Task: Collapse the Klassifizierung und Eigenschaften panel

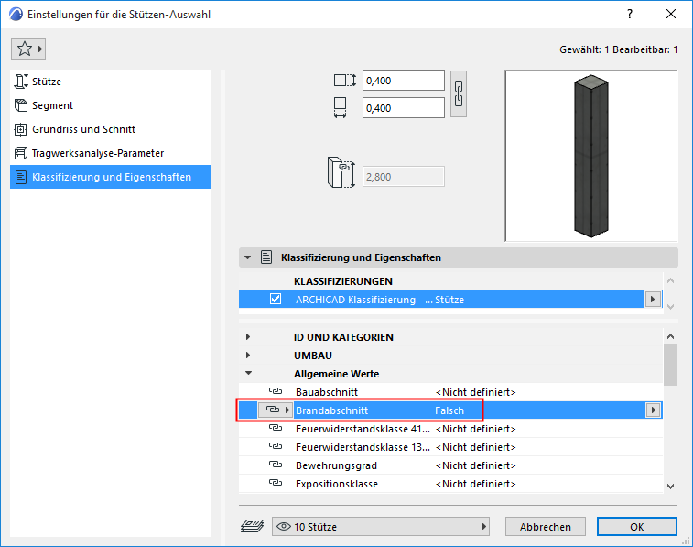Action: [x=247, y=257]
